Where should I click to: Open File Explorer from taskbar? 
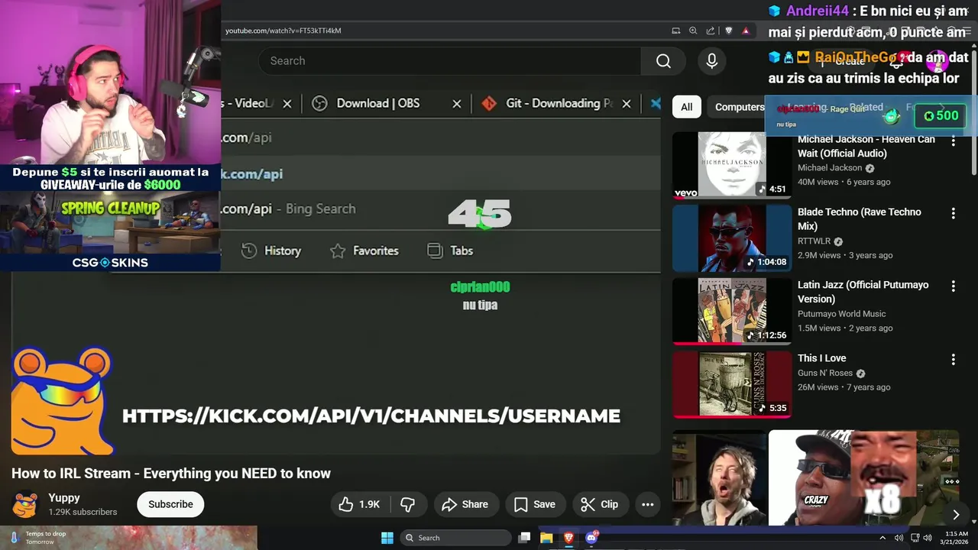(x=546, y=538)
